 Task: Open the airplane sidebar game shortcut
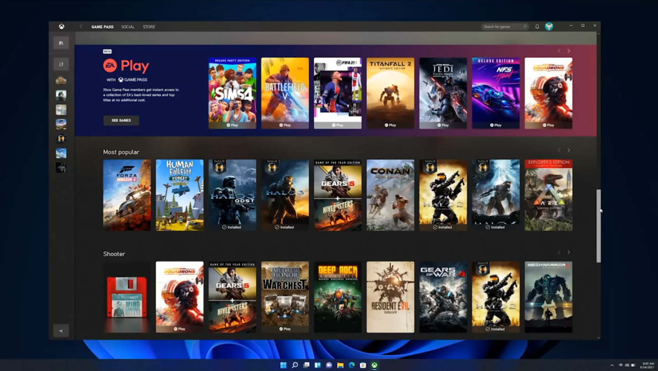click(61, 153)
